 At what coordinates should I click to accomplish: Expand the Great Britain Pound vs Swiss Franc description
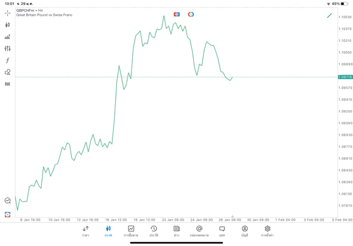[x=44, y=15]
